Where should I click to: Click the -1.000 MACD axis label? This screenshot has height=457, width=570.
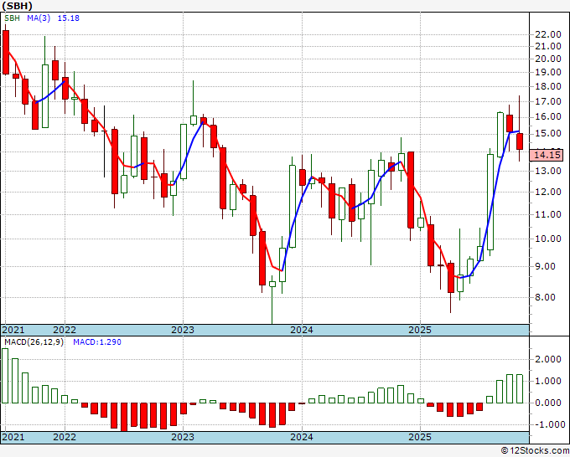tap(547, 424)
